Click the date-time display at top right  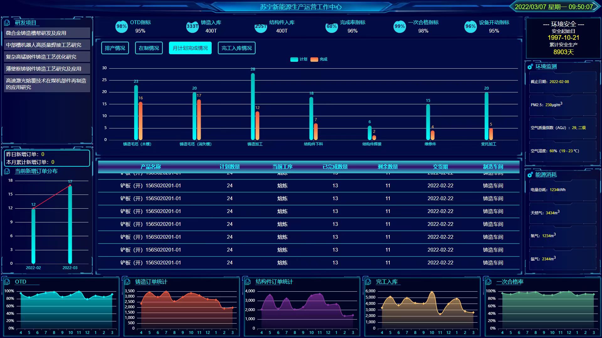tap(554, 7)
